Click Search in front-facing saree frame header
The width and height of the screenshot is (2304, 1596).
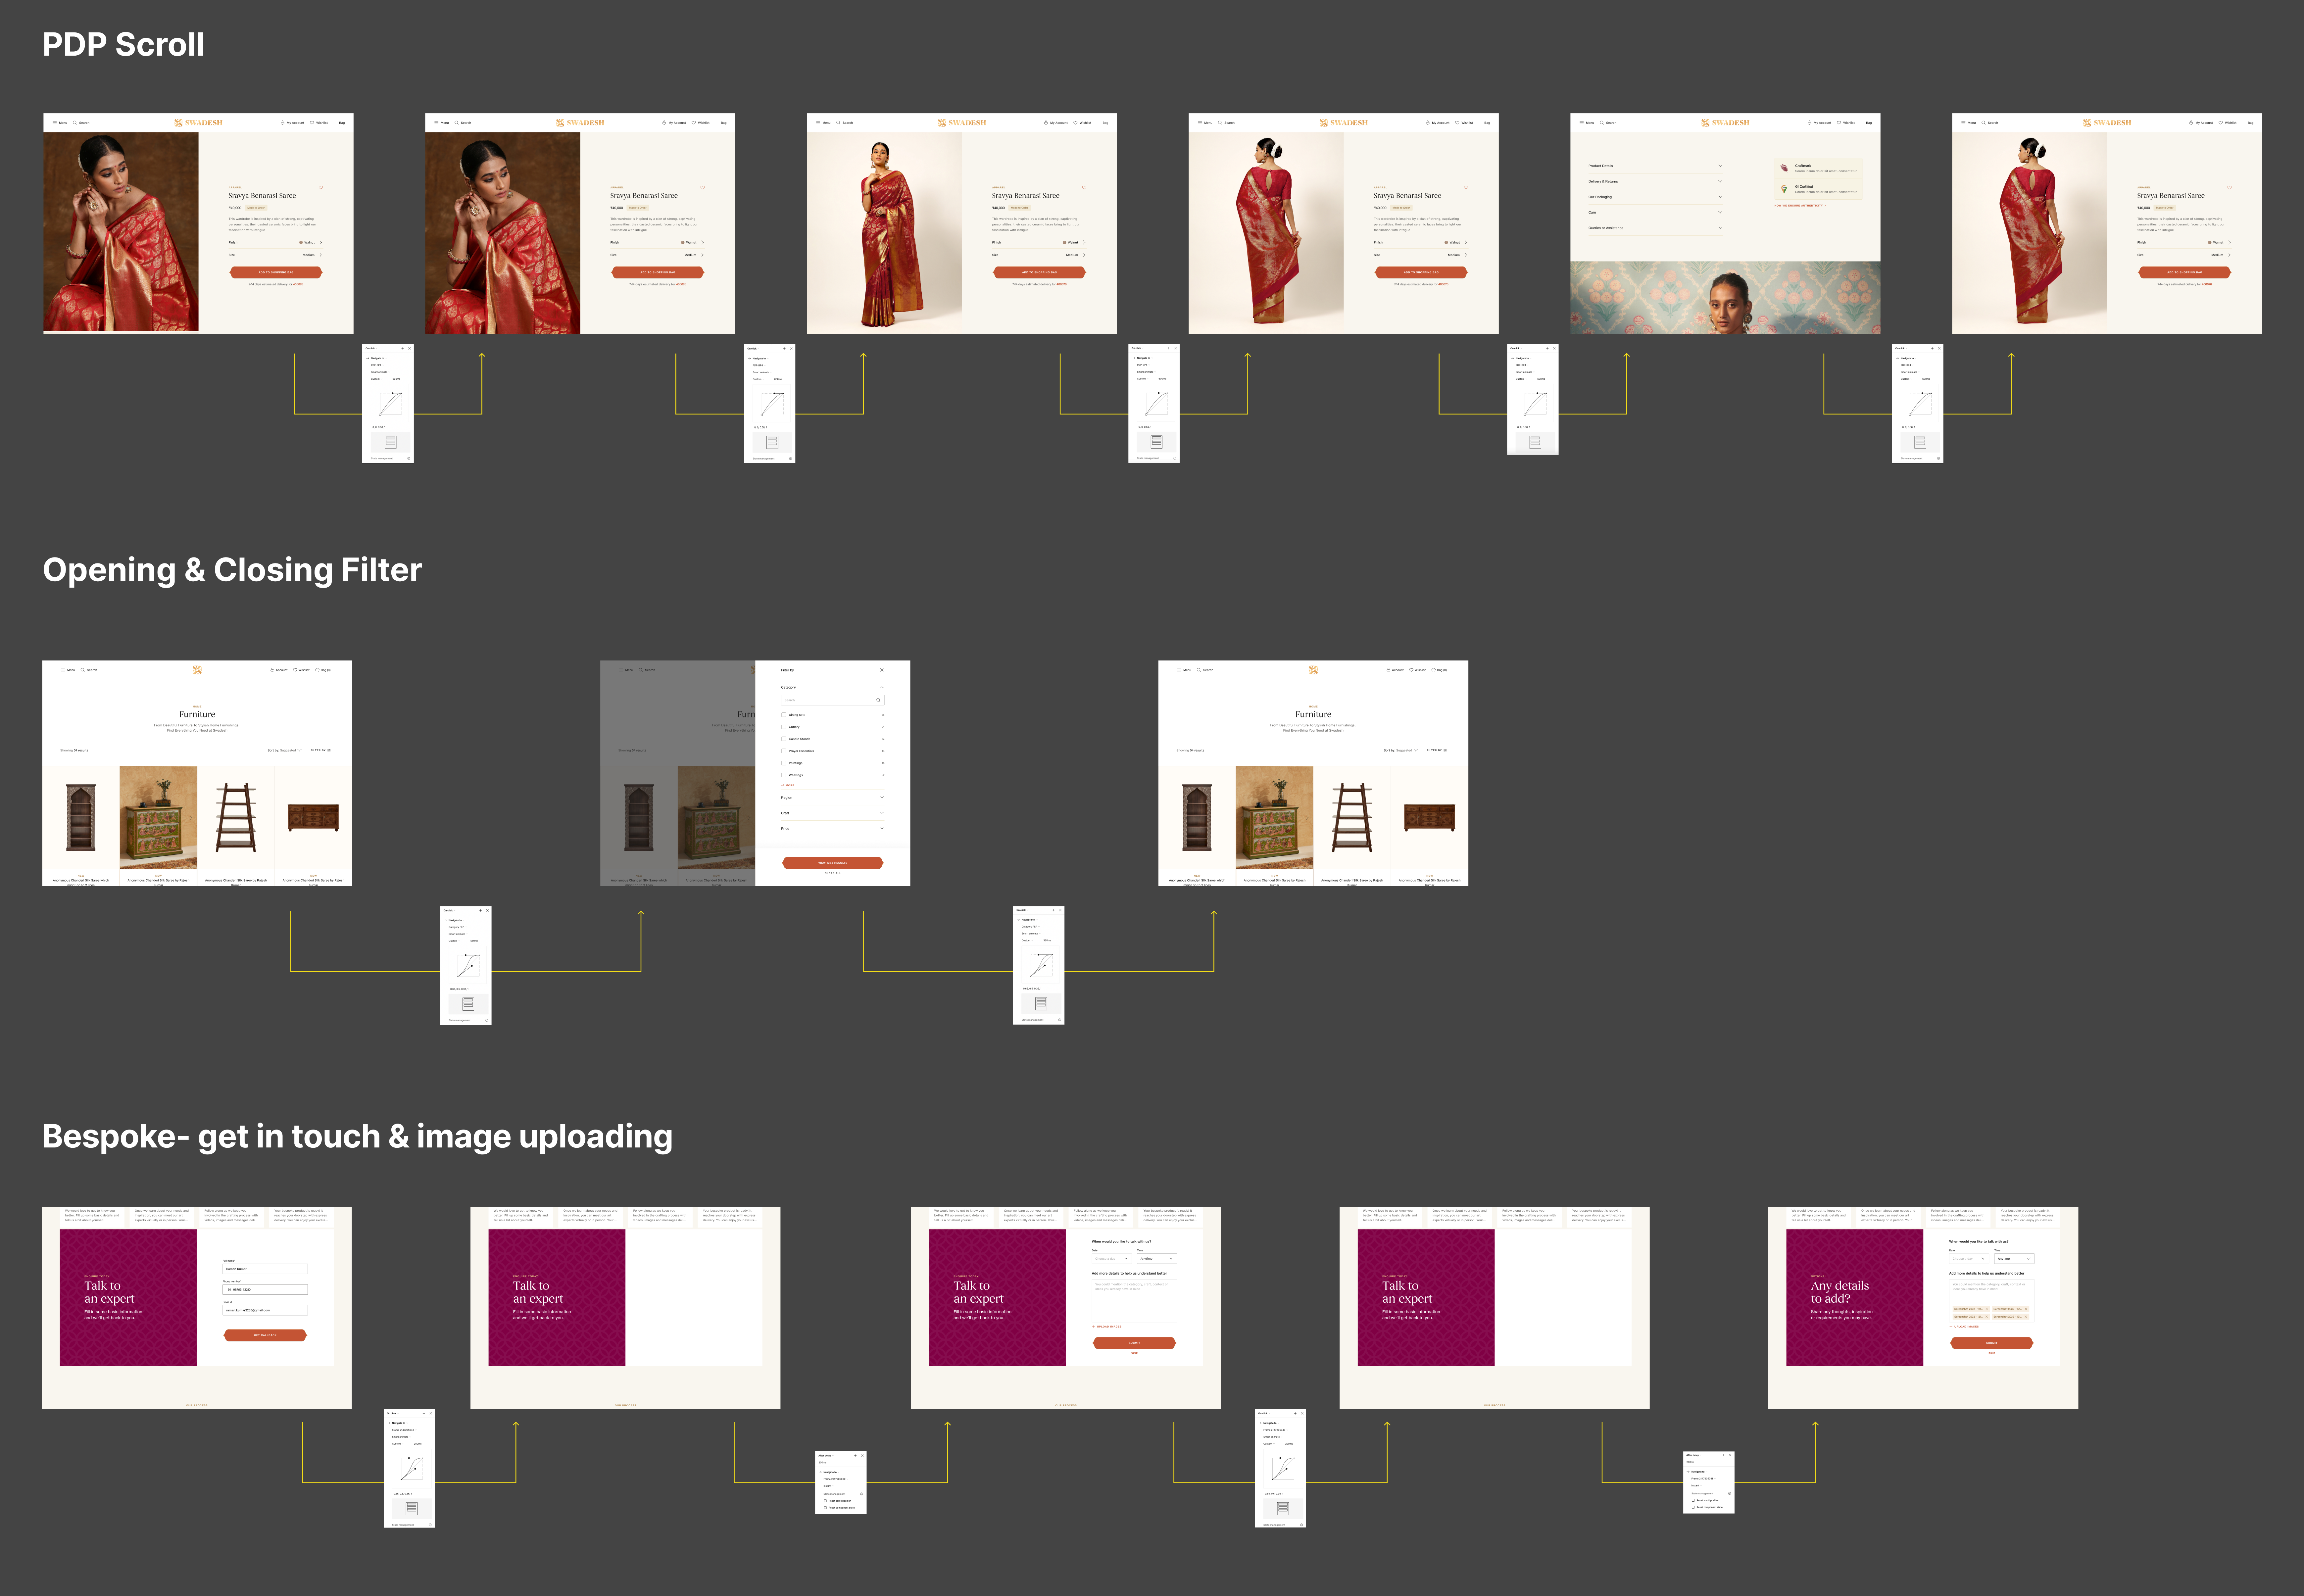coord(845,123)
